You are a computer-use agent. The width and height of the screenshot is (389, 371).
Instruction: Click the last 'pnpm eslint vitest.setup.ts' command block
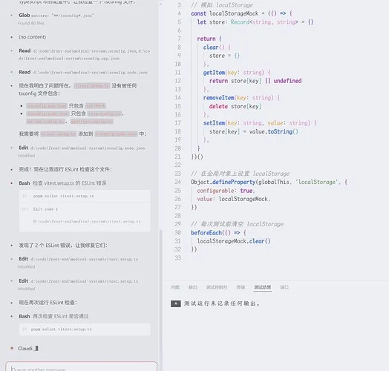[x=85, y=329]
